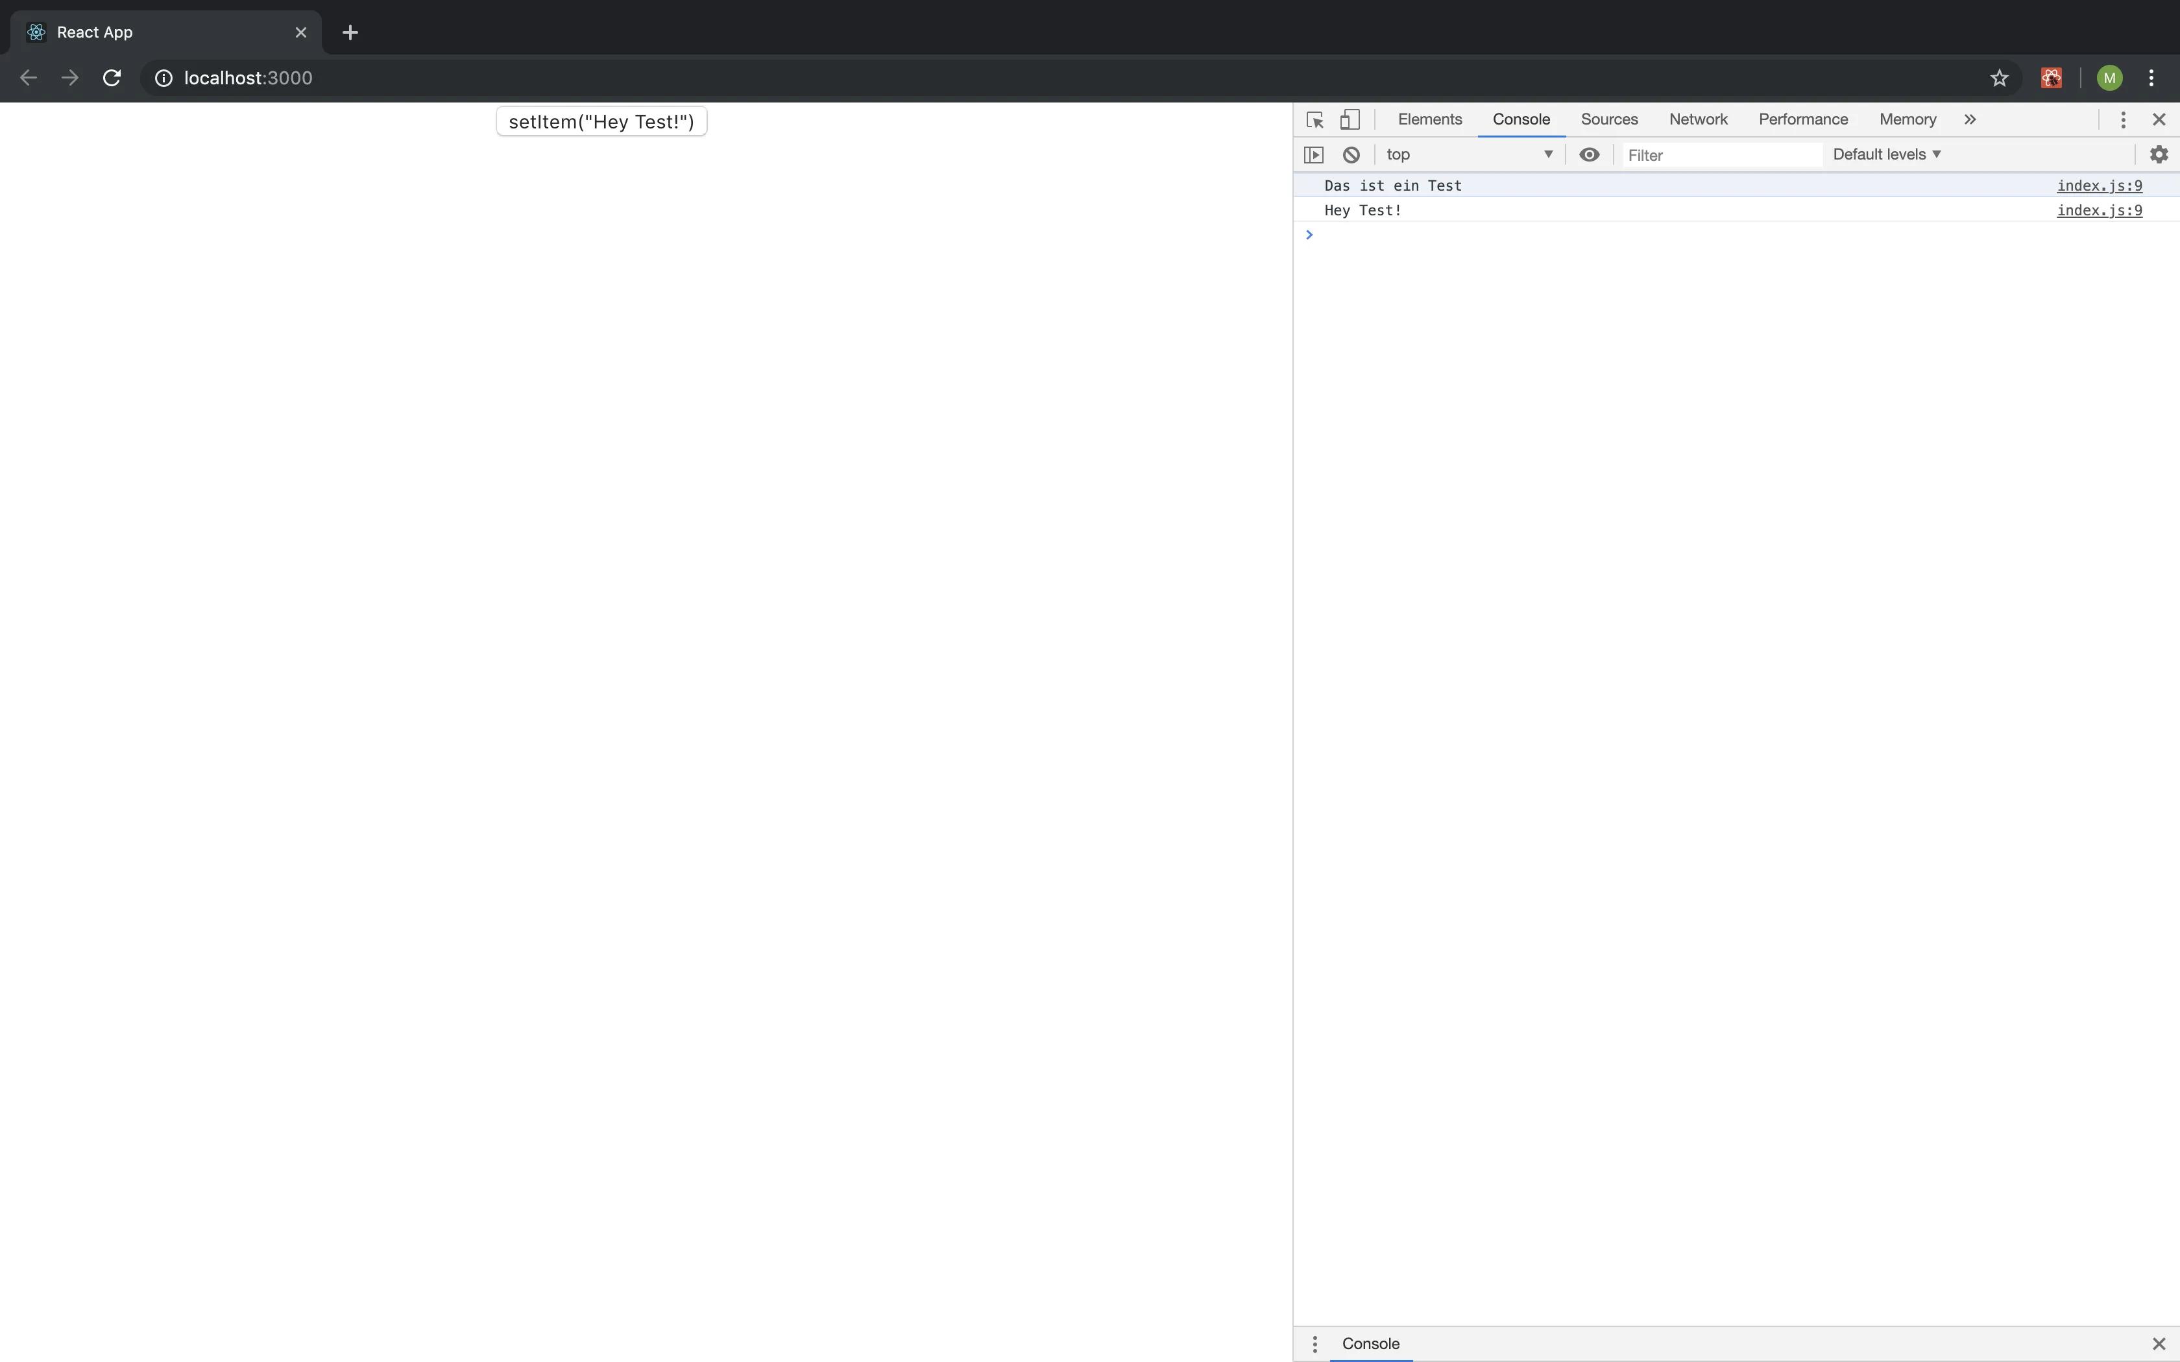This screenshot has height=1362, width=2180.
Task: Show the console sidebar panel icon
Action: 1314,155
